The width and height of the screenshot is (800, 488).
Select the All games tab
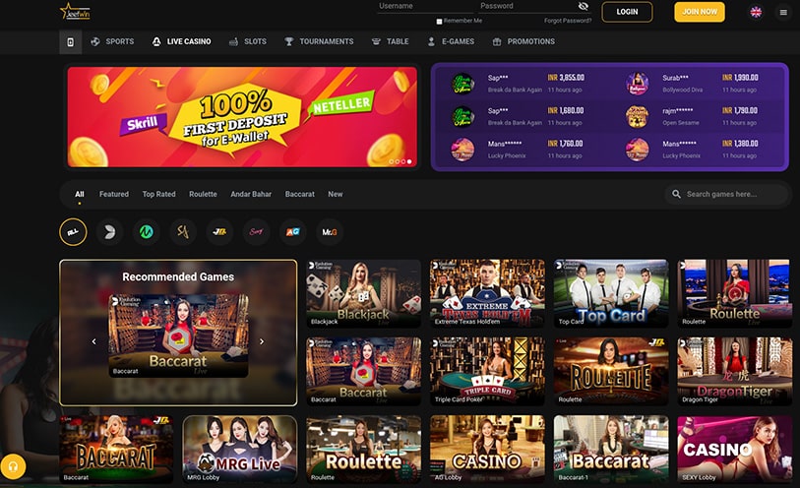tap(80, 194)
